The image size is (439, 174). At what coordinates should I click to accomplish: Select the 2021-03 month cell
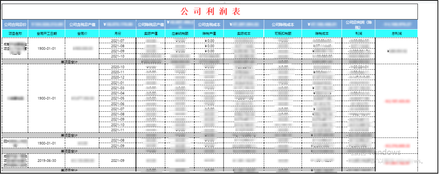coord(117,88)
